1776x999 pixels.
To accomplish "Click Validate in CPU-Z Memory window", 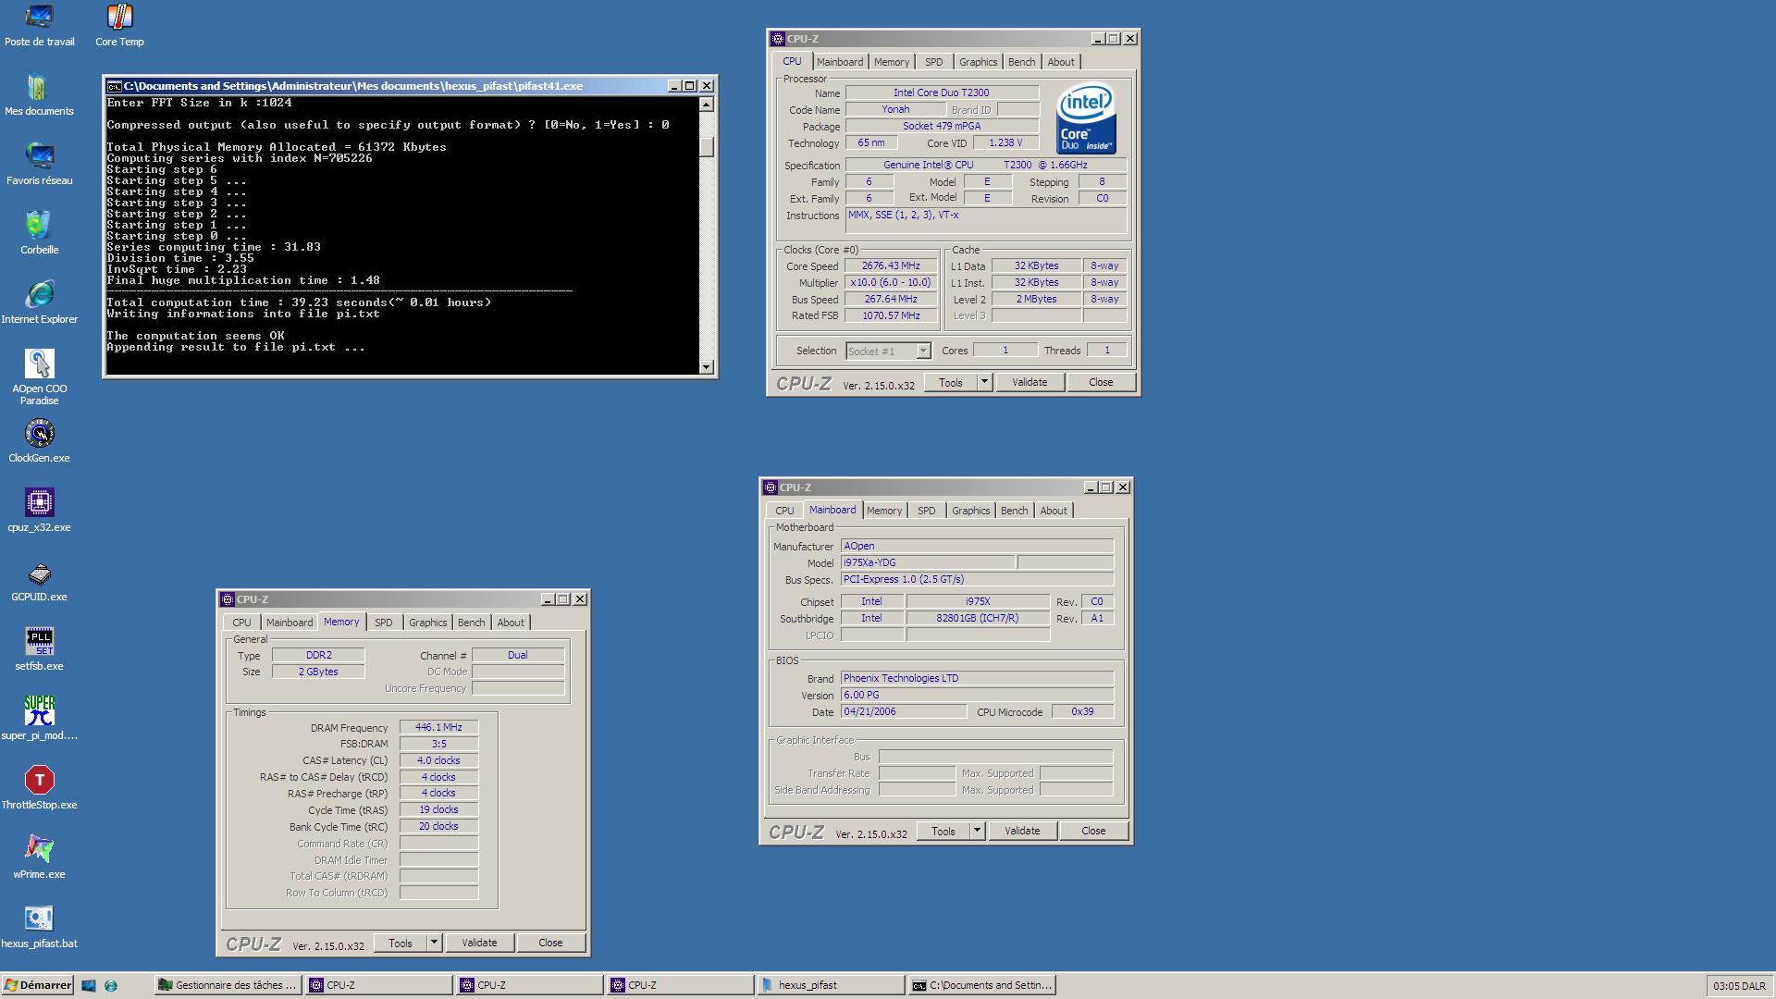I will point(479,943).
